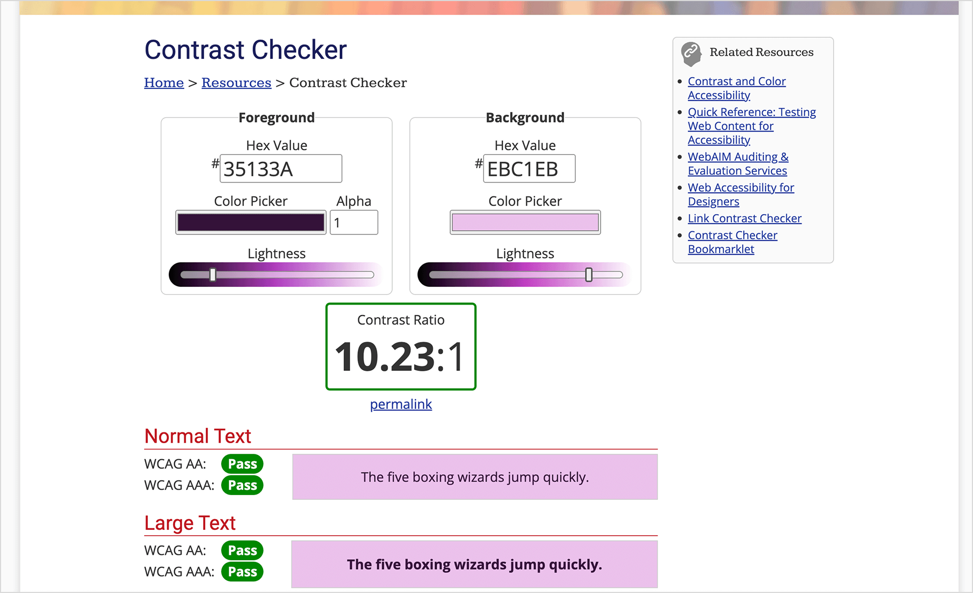The height and width of the screenshot is (593, 973).
Task: Select the foreground Hex Value field
Action: pos(280,168)
